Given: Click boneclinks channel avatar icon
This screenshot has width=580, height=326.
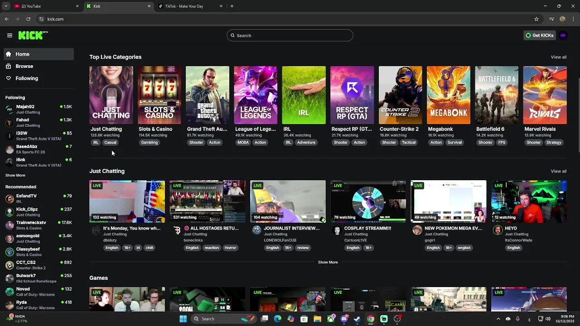Looking at the screenshot, I should tap(177, 230).
